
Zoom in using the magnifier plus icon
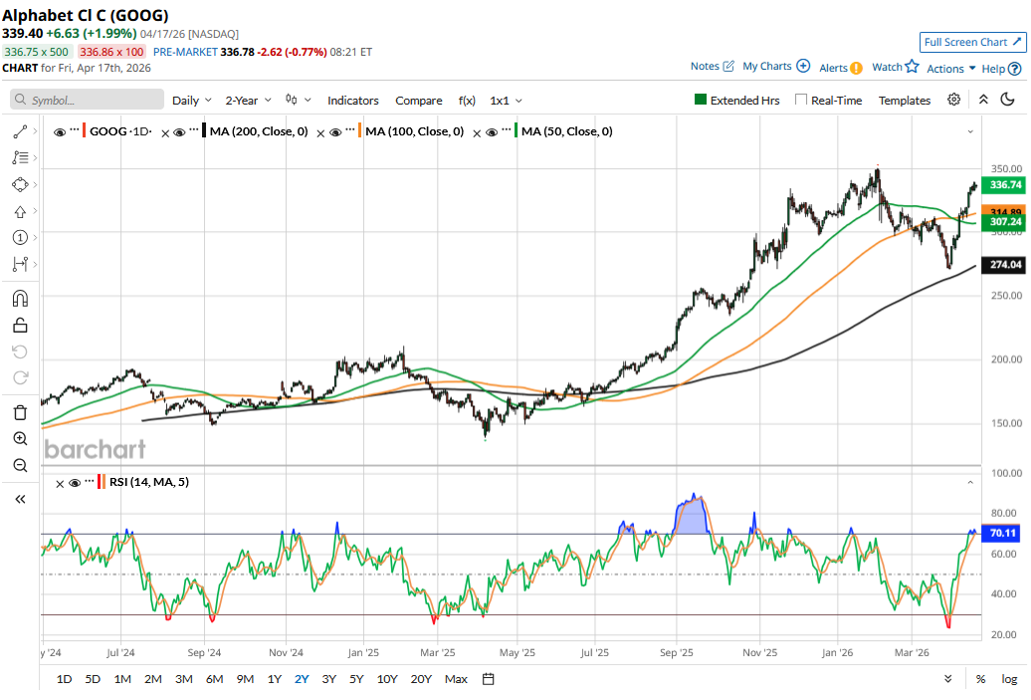pyautogui.click(x=20, y=439)
